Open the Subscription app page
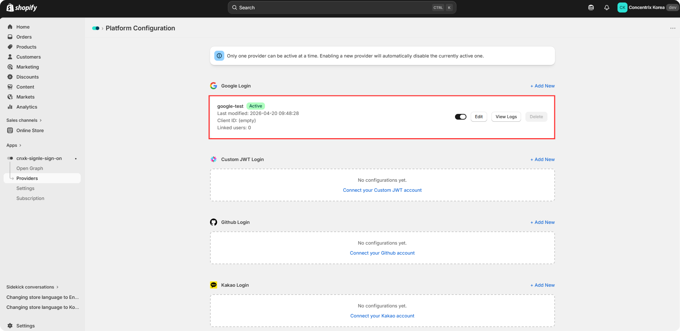Screen dimensions: 680x331 coord(30,198)
